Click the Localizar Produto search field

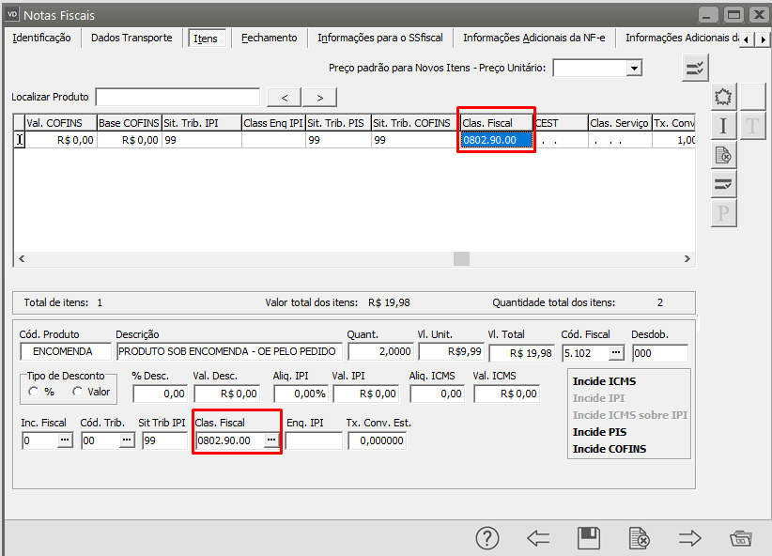[178, 98]
